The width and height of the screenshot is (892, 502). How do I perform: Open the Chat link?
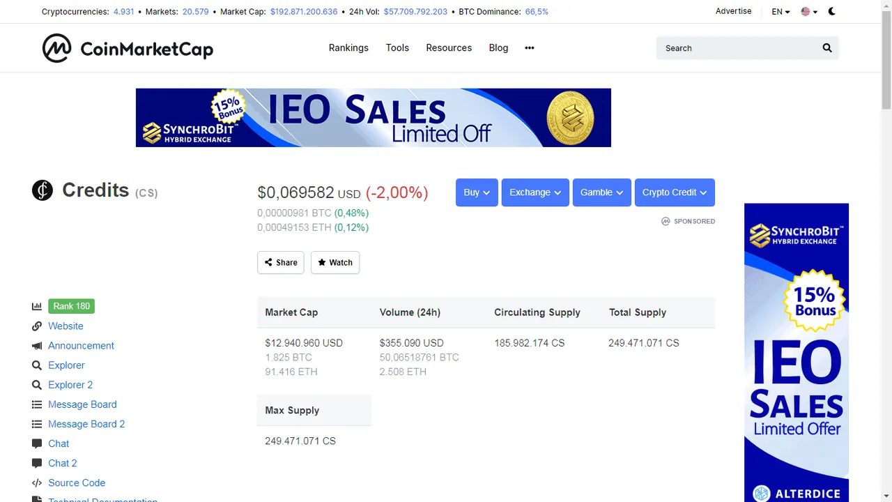click(x=59, y=443)
